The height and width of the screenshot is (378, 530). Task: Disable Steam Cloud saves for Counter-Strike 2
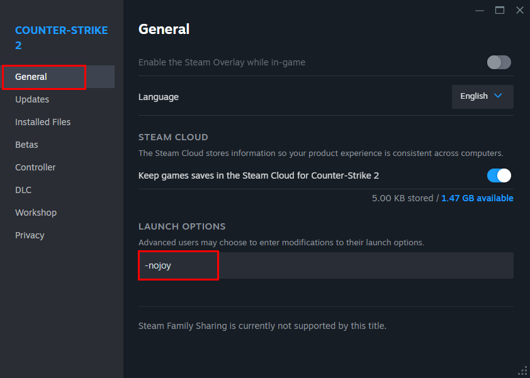pyautogui.click(x=499, y=175)
